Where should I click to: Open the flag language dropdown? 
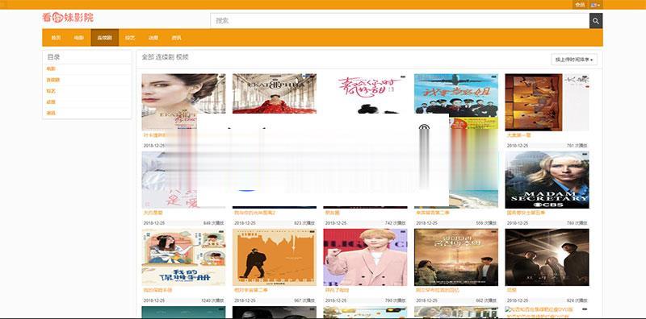coord(595,5)
